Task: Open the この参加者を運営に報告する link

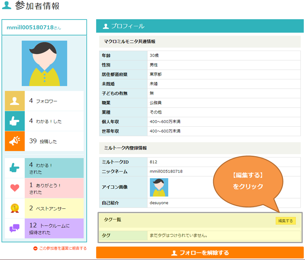Action: click(62, 249)
